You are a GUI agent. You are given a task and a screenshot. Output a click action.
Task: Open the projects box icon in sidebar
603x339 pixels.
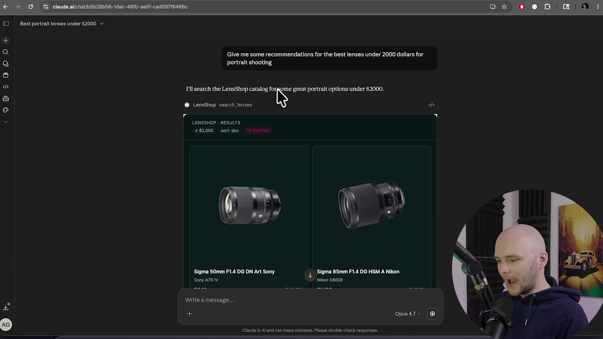click(x=6, y=75)
